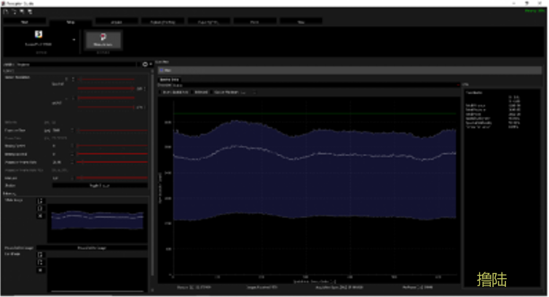Click the stepper of the first sensor resolution row
Viewport: 549px width, 297px height.
tap(74, 79)
